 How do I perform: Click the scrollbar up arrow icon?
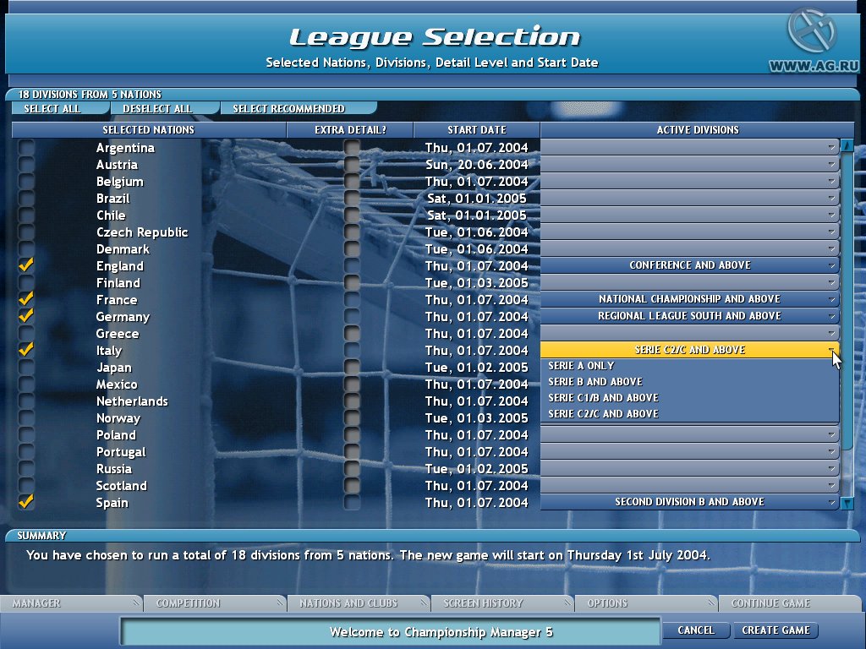pos(846,145)
